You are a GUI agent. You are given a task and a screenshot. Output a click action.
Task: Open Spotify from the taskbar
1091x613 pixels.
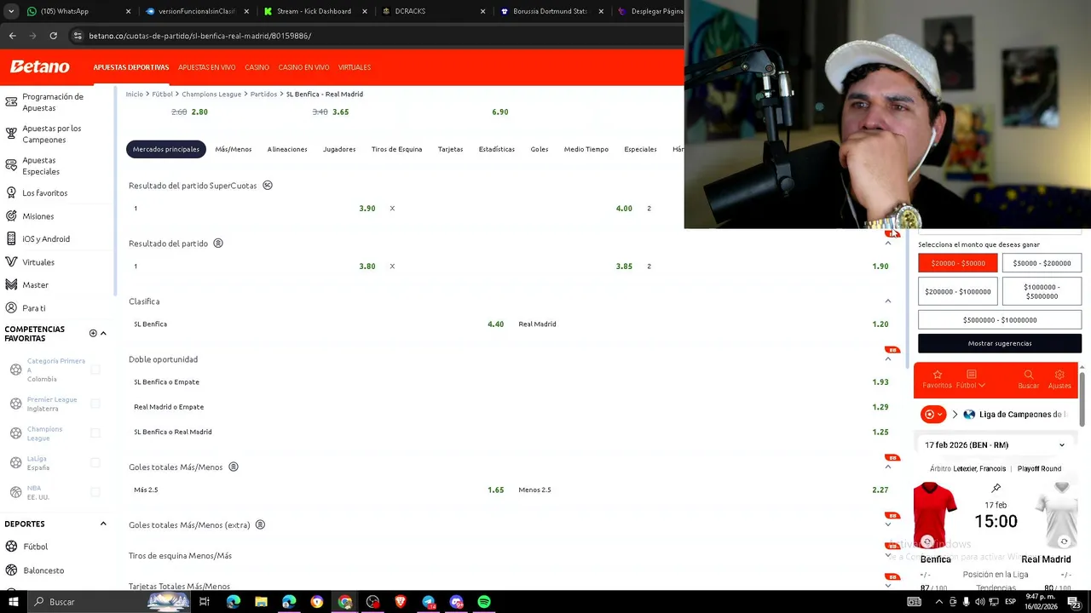point(484,602)
